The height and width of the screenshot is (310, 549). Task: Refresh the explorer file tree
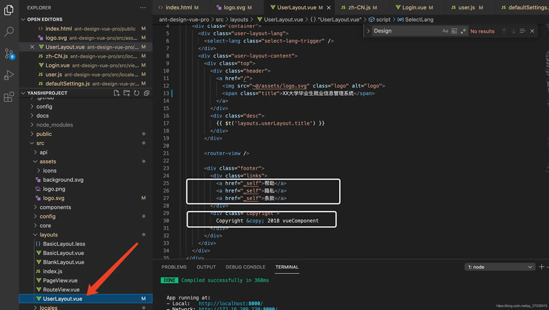click(137, 93)
